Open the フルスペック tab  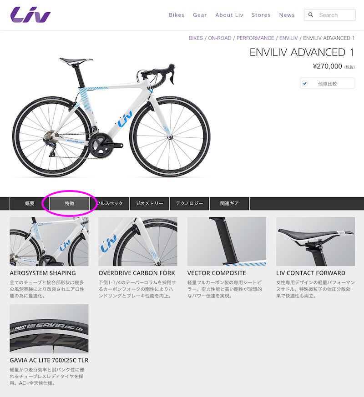pyautogui.click(x=110, y=203)
